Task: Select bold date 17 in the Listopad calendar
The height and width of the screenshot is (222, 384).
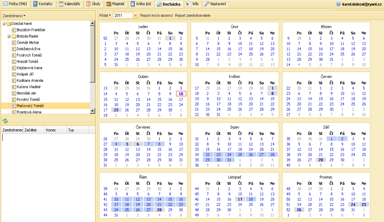Action: click(240, 199)
